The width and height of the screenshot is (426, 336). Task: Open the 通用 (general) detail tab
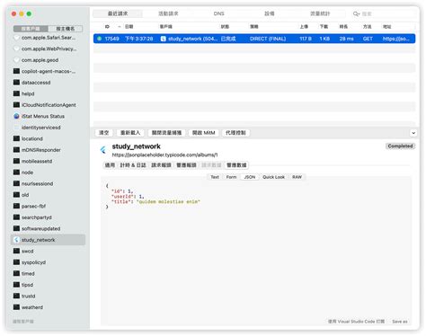(x=110, y=165)
